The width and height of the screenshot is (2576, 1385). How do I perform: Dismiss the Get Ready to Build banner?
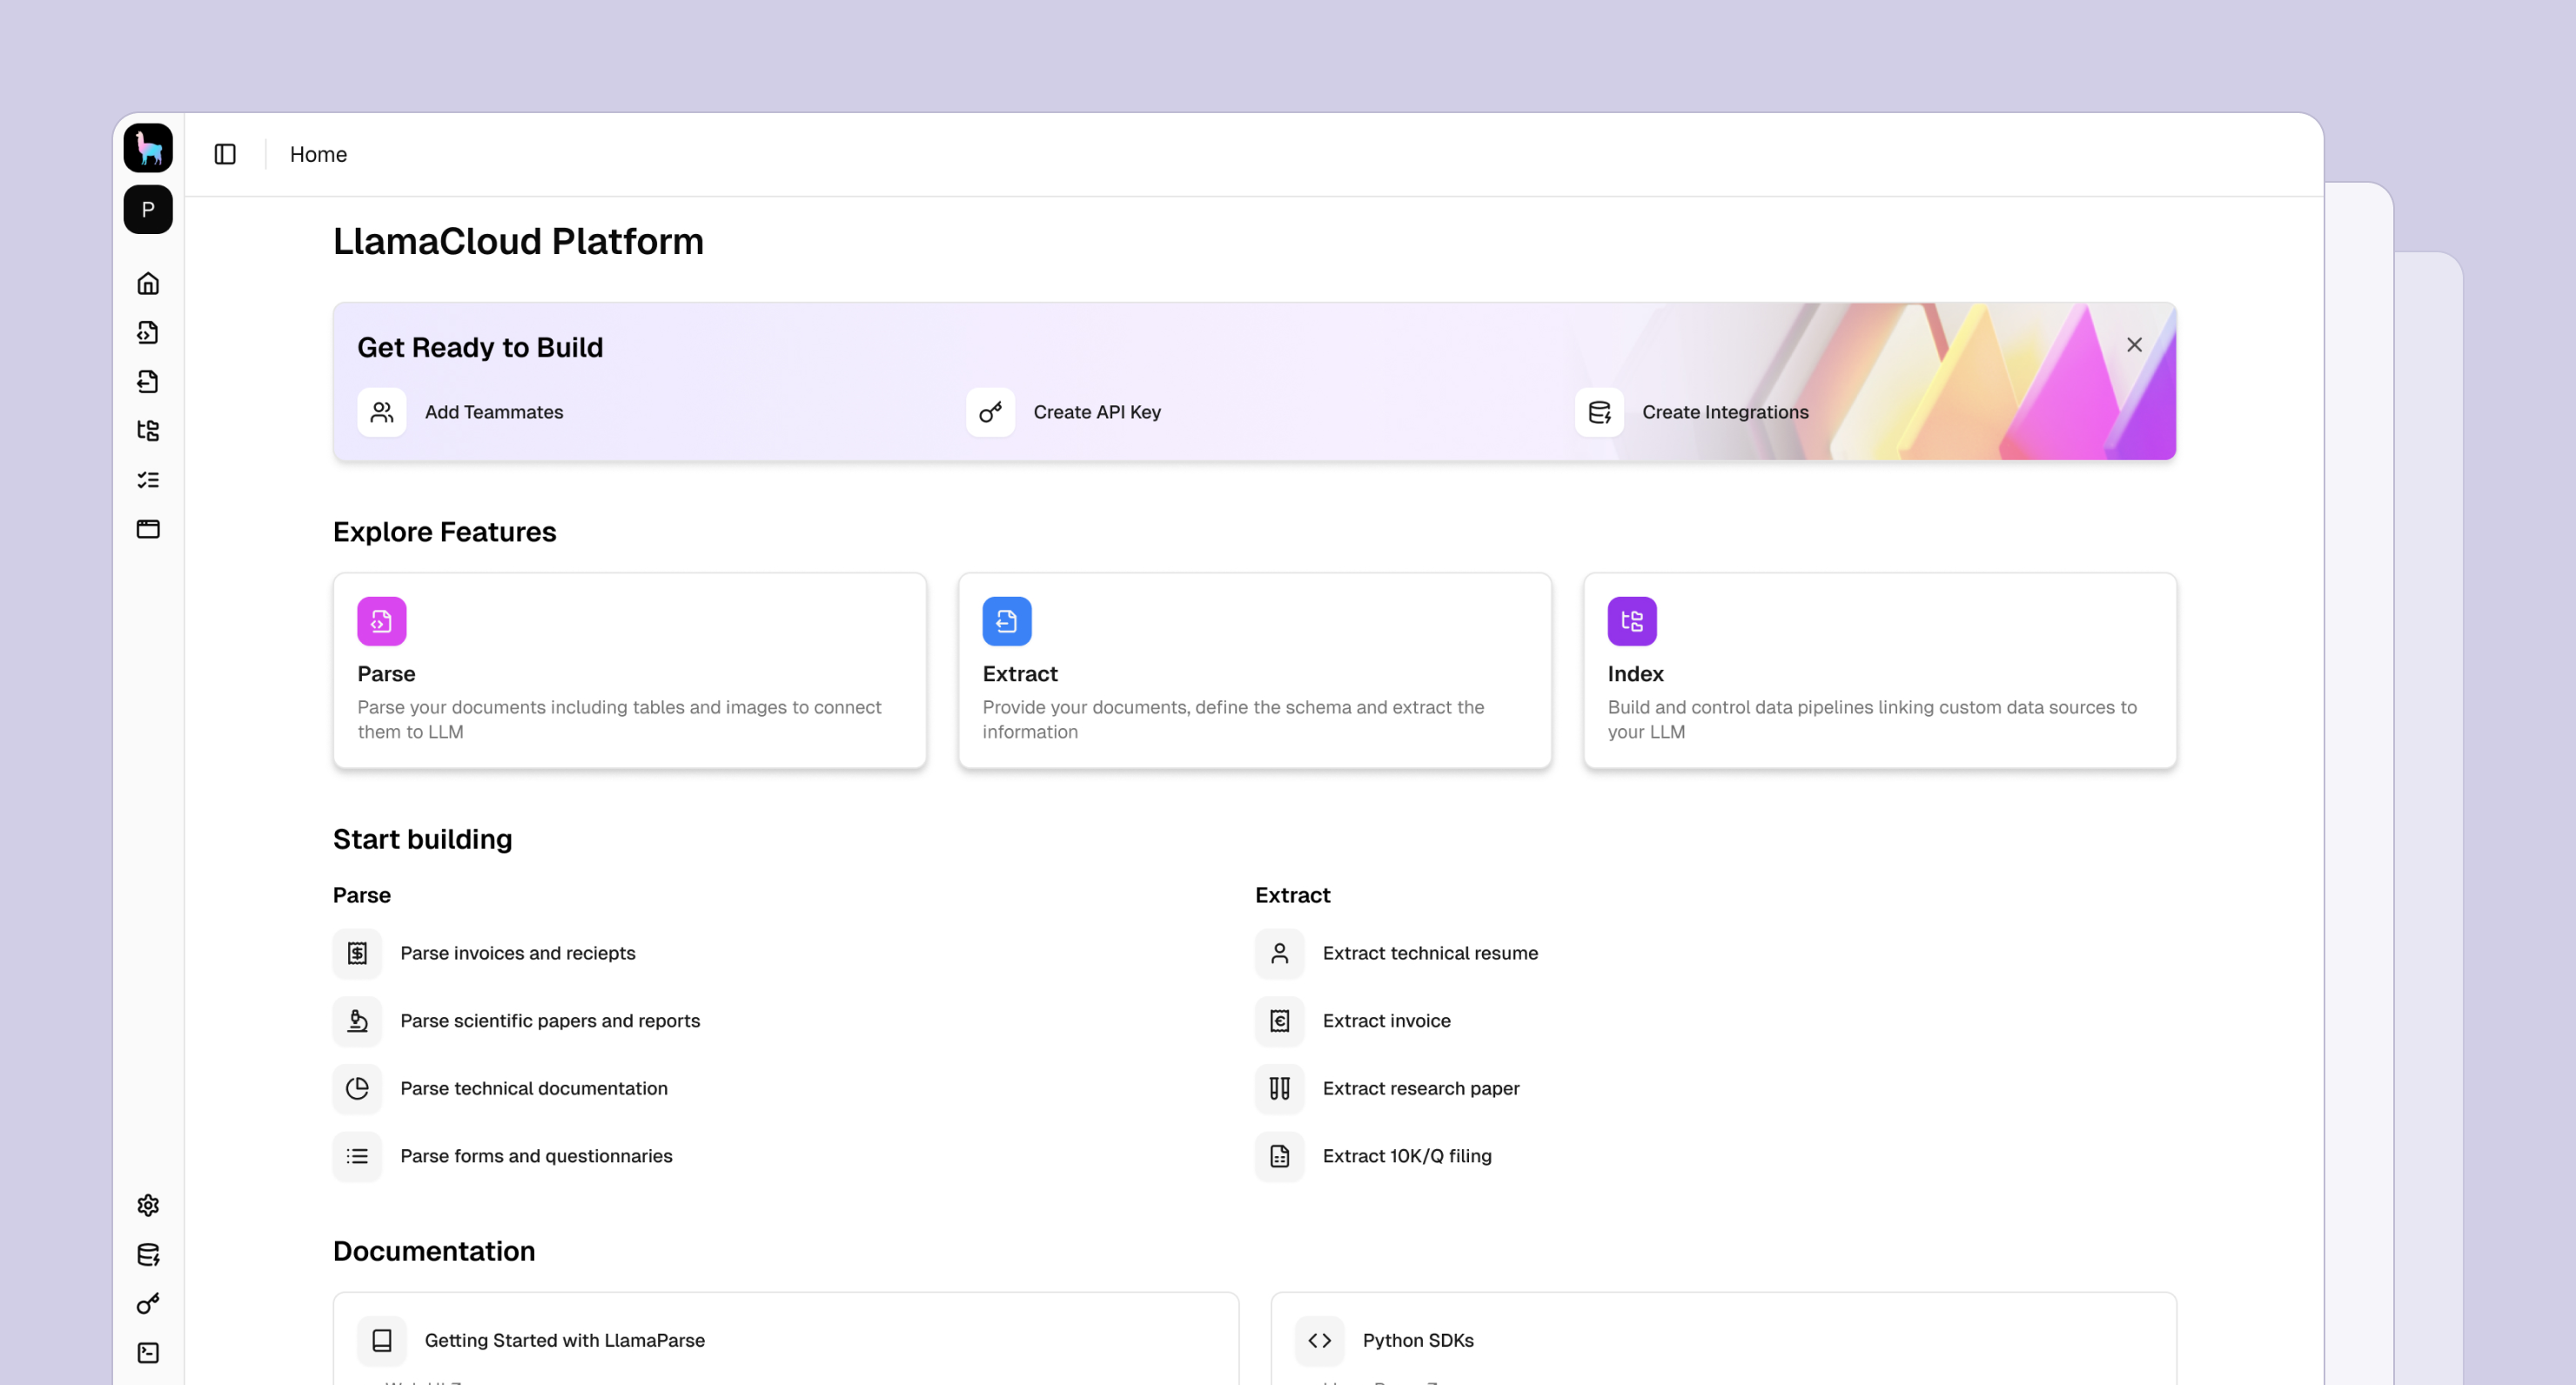(x=2134, y=345)
